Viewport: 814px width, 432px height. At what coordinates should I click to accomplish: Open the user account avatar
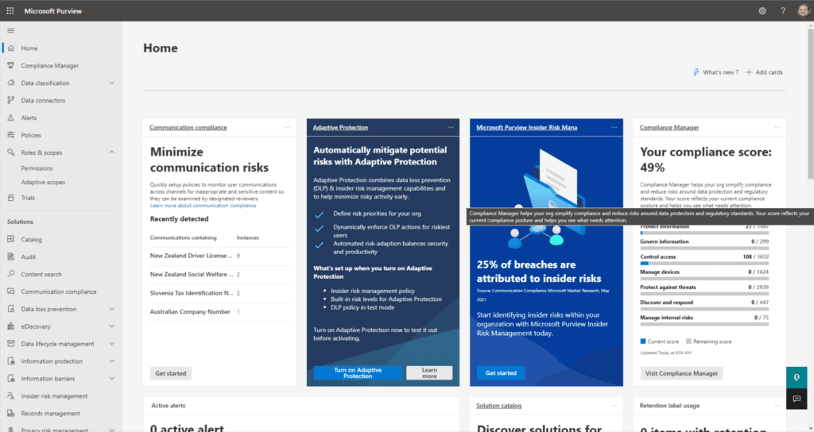803,10
